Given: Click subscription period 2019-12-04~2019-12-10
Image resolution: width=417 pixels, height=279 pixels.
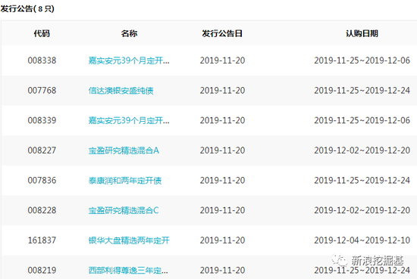Looking at the screenshot, I should pyautogui.click(x=362, y=240).
